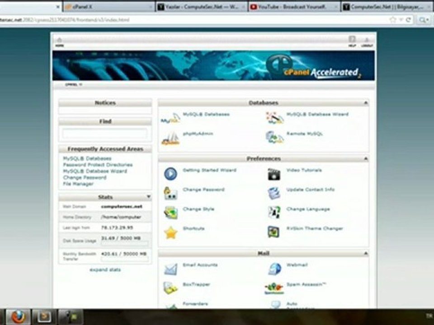Launch the phpMyAdmin sailboat icon
Viewport: 434px width, 325px height.
(170, 138)
